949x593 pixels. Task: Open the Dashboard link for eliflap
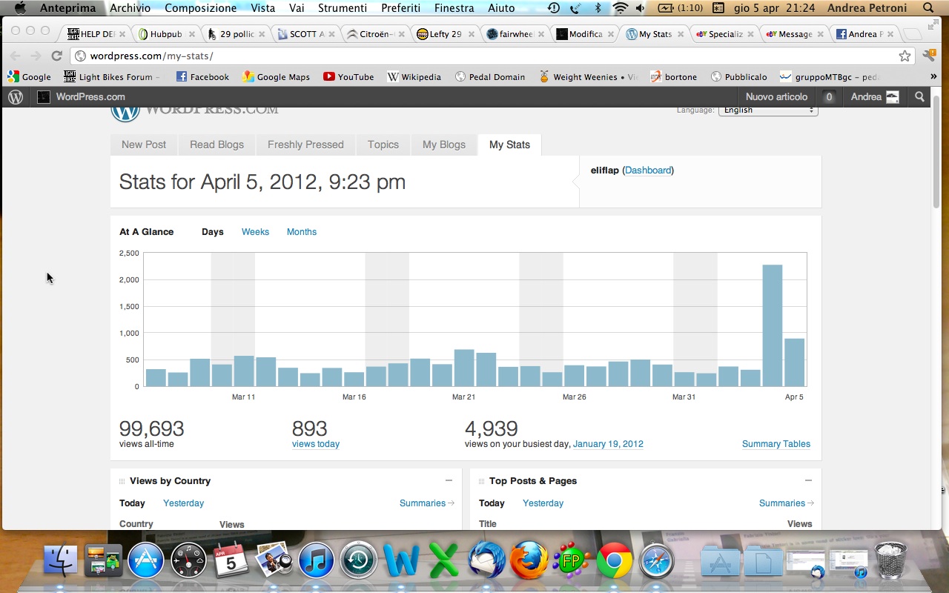tap(647, 170)
